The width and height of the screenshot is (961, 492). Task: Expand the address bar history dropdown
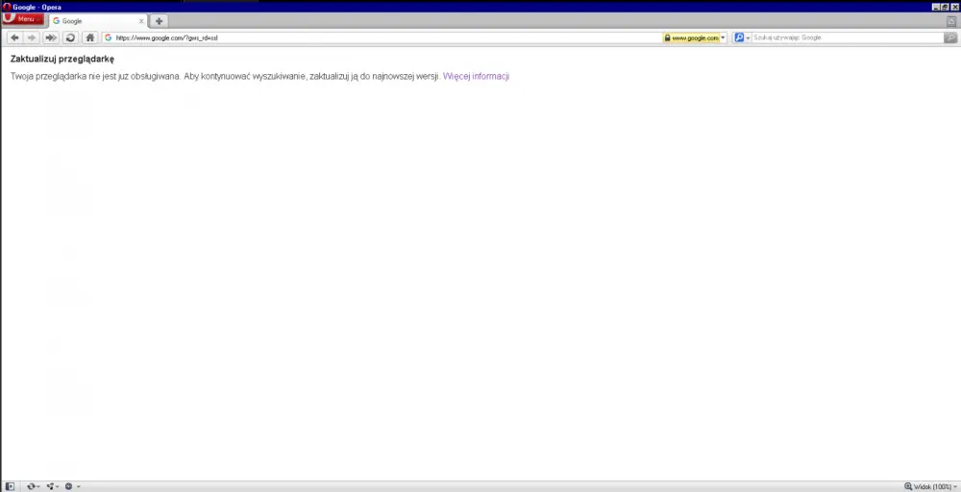point(724,37)
